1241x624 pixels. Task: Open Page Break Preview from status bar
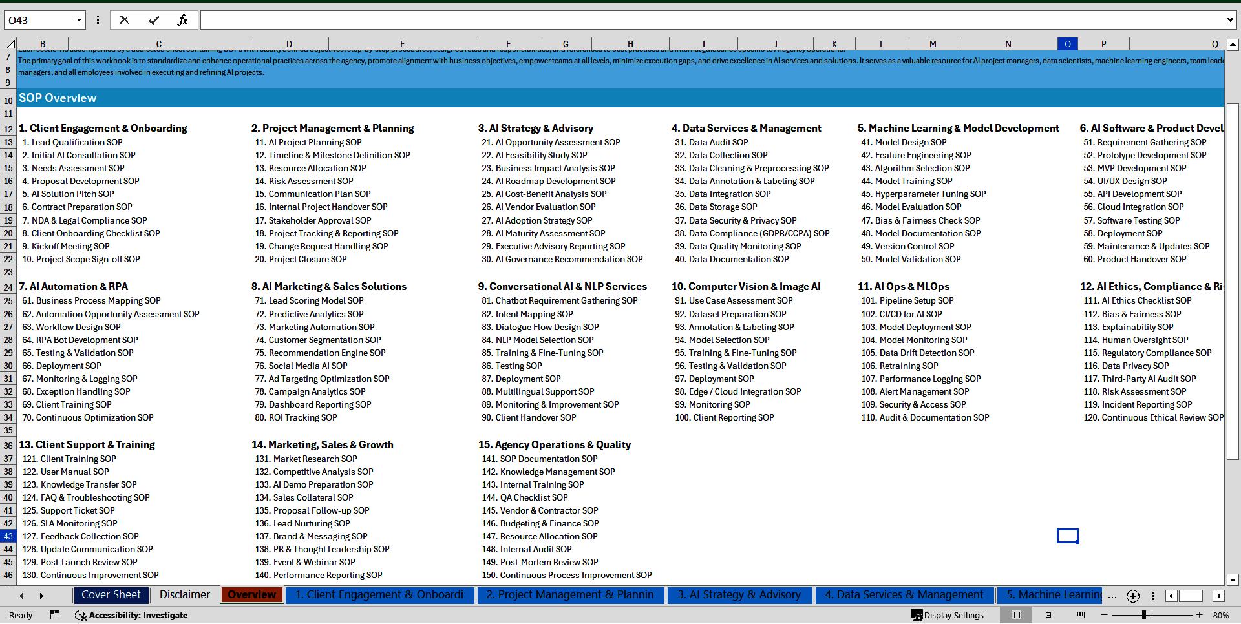point(1080,615)
